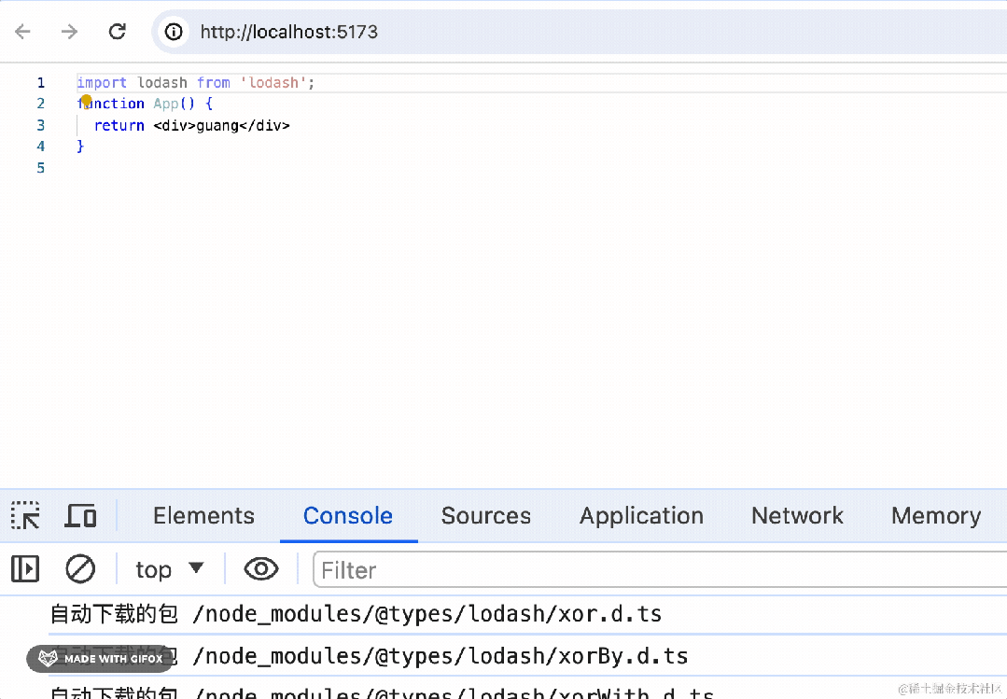Focus the console Filter field
The height and width of the screenshot is (699, 1007).
pyautogui.click(x=660, y=570)
